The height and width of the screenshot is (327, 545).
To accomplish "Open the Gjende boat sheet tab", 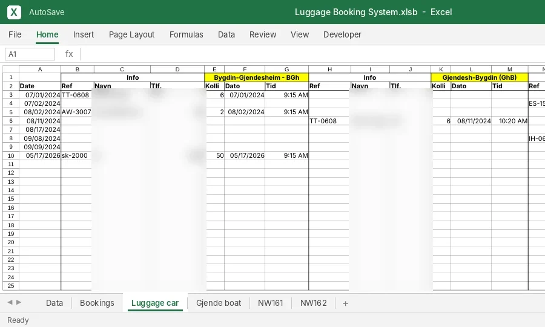I will (219, 303).
